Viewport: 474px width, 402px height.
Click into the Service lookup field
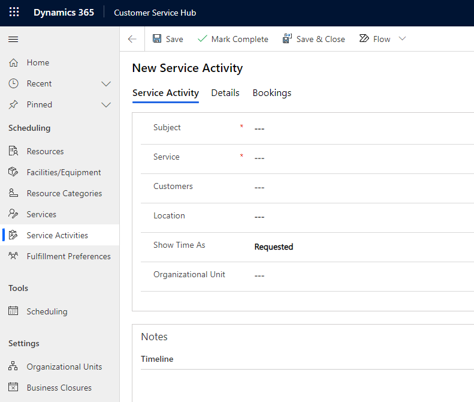coord(364,158)
